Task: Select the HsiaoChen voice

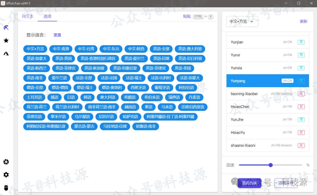Action: click(x=268, y=107)
